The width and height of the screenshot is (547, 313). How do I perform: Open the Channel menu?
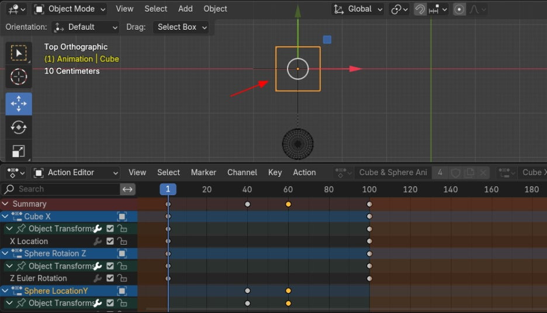coord(242,172)
